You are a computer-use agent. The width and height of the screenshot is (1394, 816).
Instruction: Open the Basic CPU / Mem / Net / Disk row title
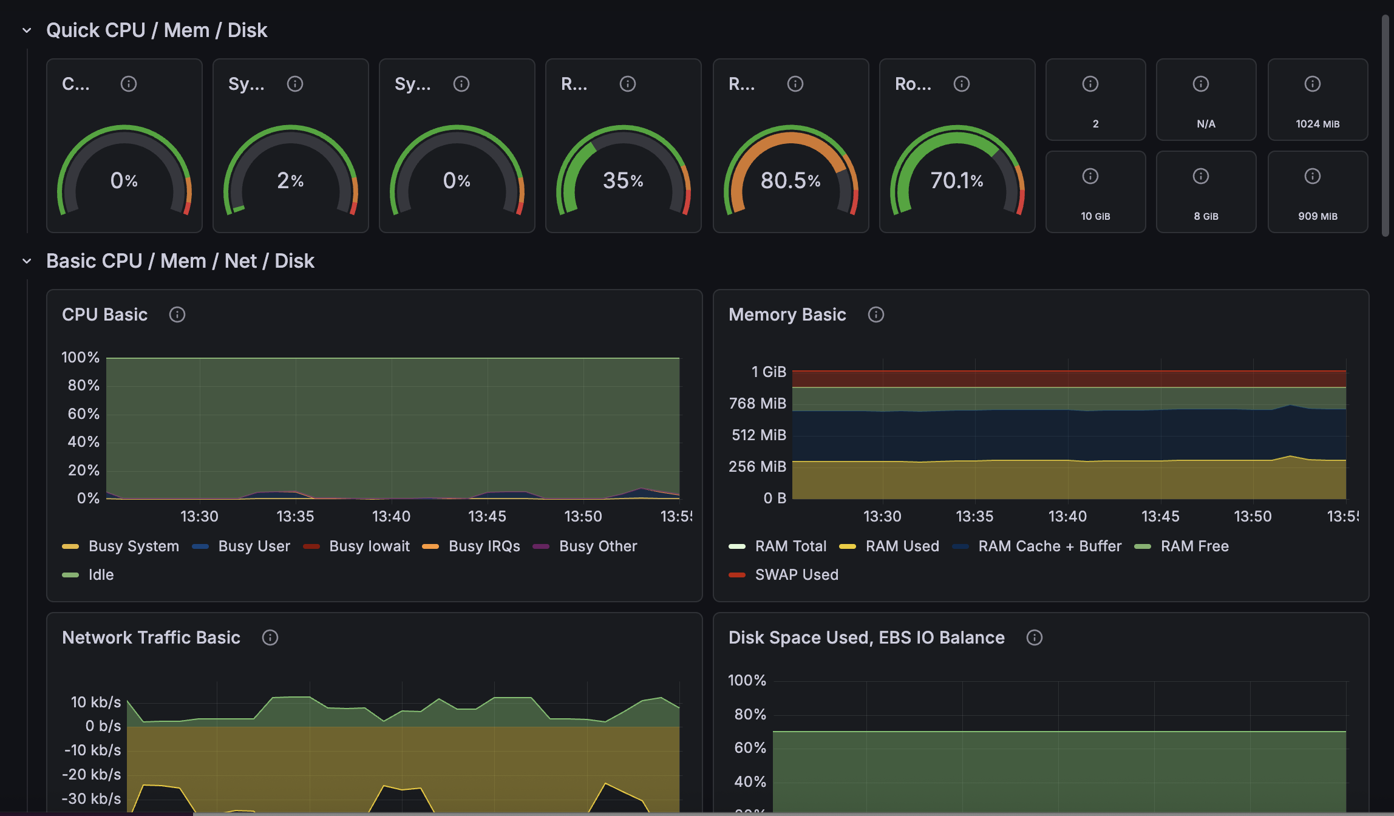coord(180,261)
